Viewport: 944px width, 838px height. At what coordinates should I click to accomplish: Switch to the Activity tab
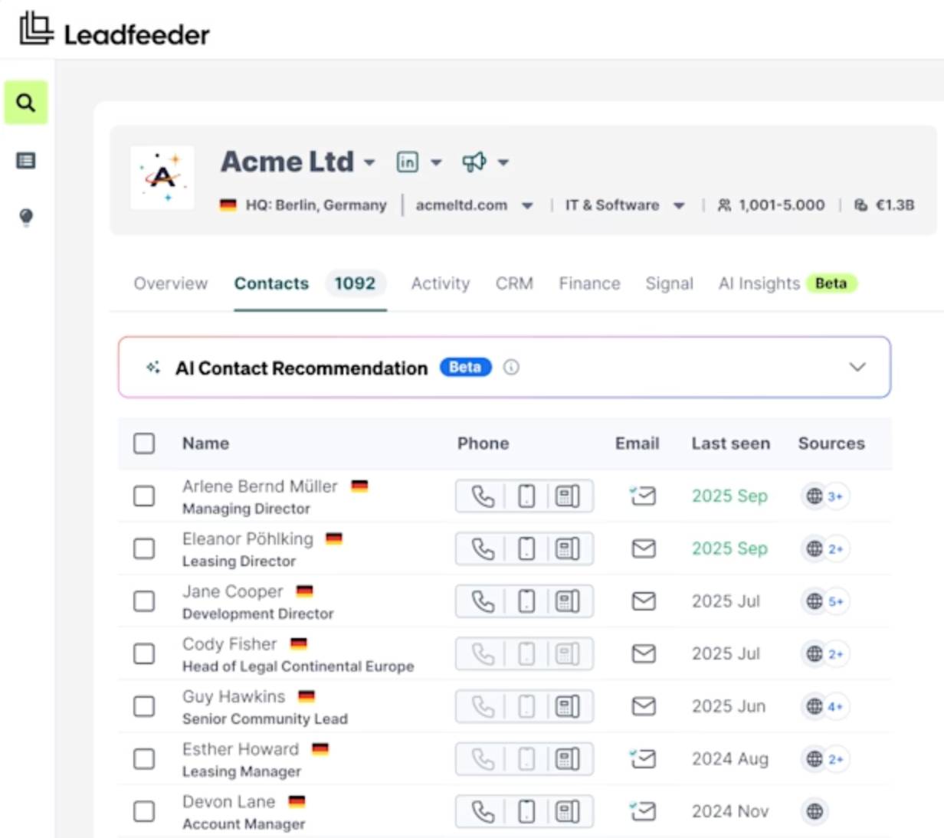click(x=440, y=283)
